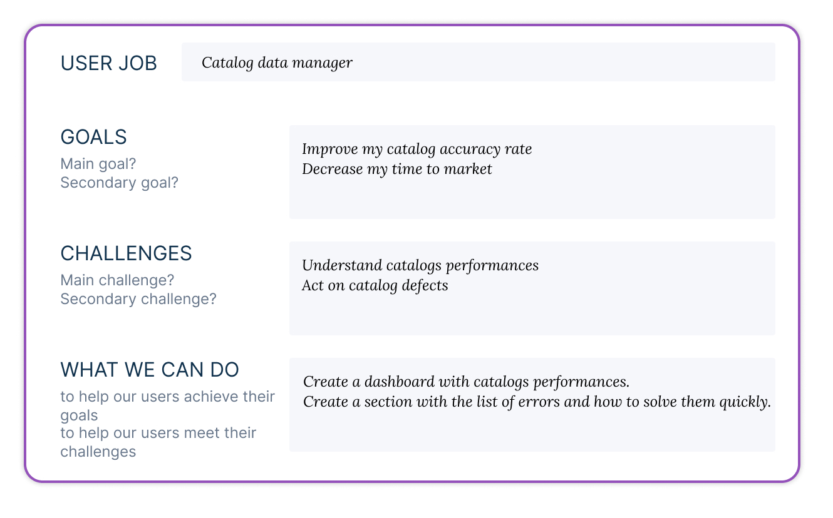The image size is (833, 518).
Task: Place cursor on 'Understand catalogs performances' line
Action: [420, 265]
